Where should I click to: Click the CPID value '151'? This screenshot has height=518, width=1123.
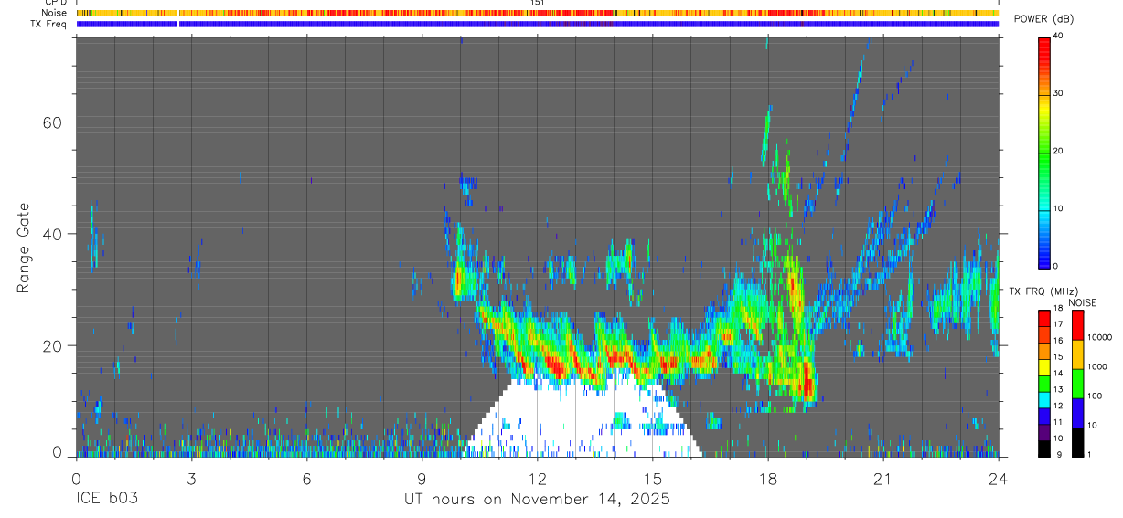538,3
